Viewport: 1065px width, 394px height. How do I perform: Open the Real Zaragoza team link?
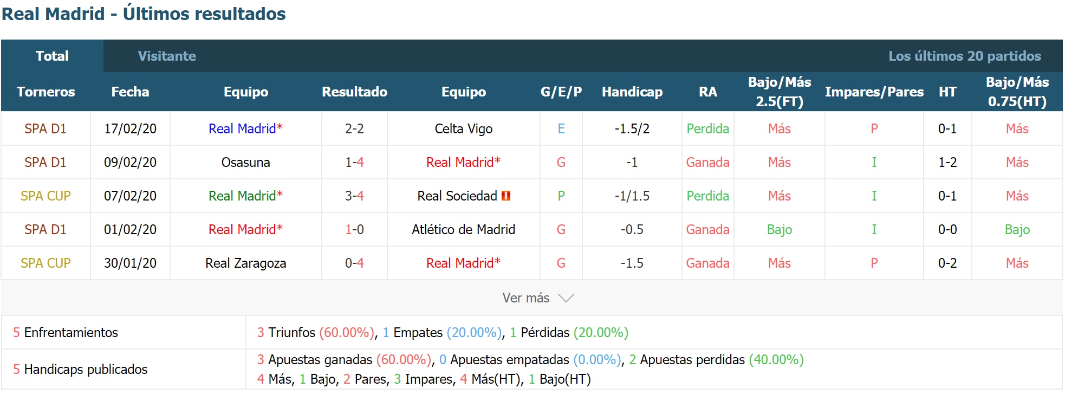[x=245, y=263]
